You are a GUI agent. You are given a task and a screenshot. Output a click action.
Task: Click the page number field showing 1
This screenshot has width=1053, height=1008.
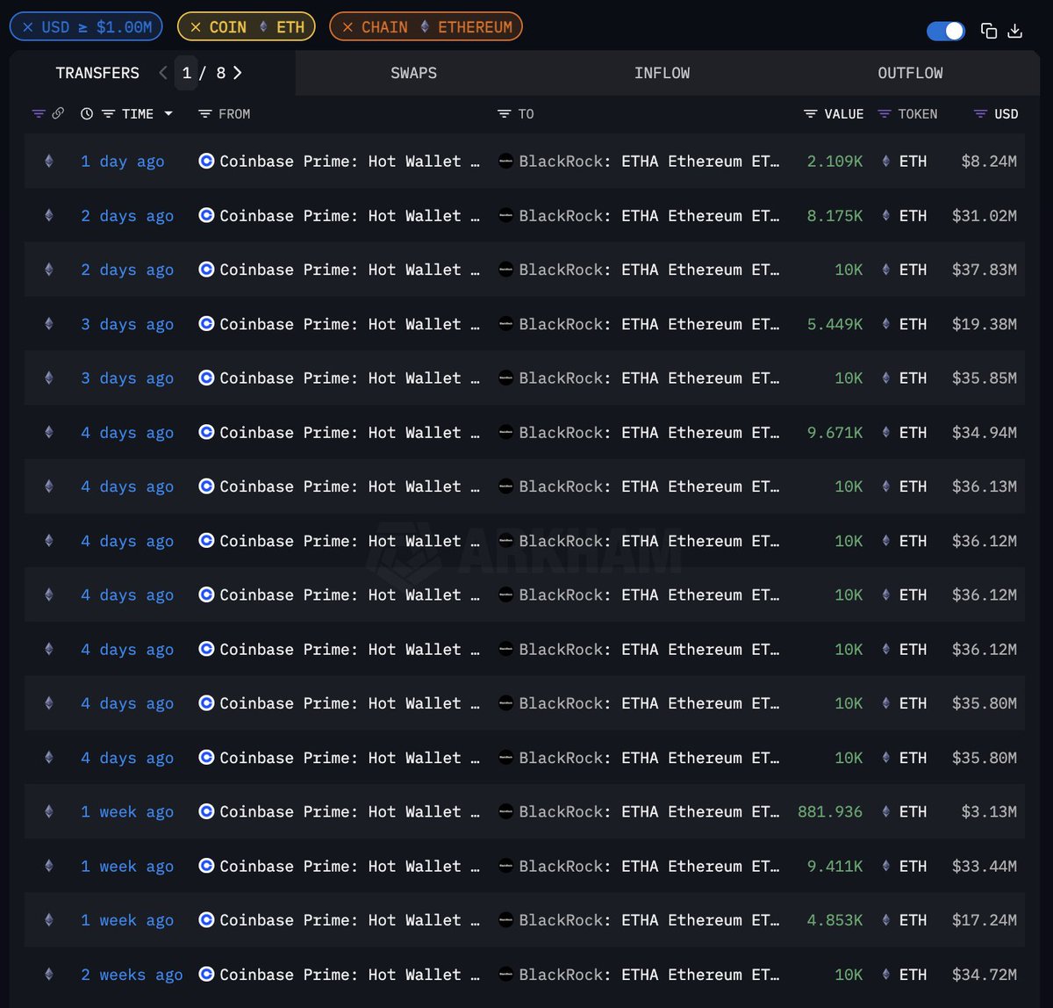point(186,73)
